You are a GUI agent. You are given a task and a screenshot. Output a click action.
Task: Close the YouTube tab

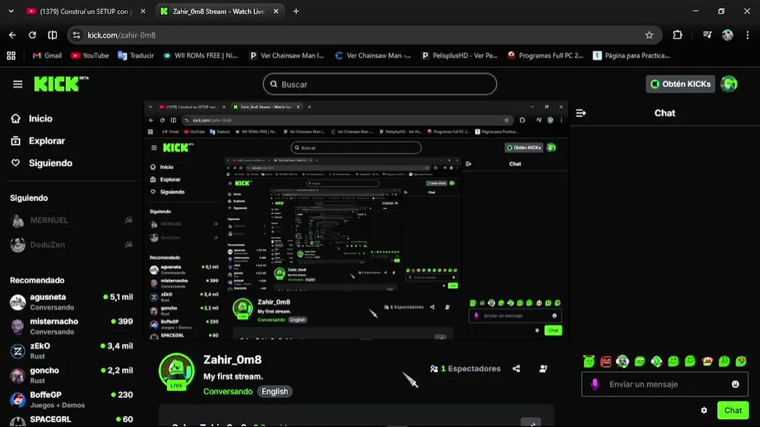click(x=142, y=11)
